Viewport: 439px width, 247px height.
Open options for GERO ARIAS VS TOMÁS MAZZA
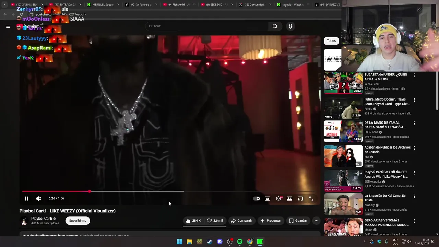pos(414,221)
